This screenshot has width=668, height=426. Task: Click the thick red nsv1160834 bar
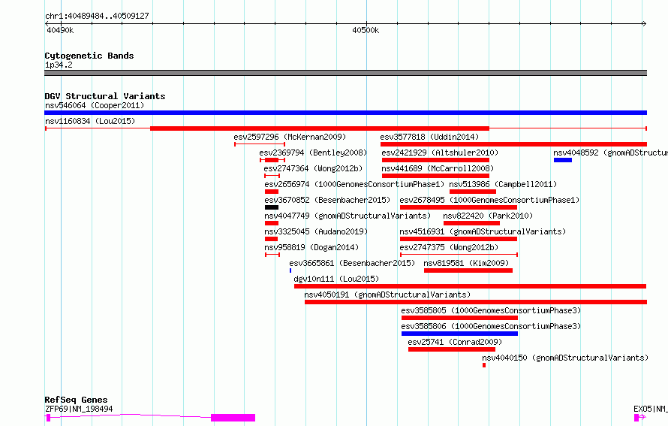[x=320, y=128]
